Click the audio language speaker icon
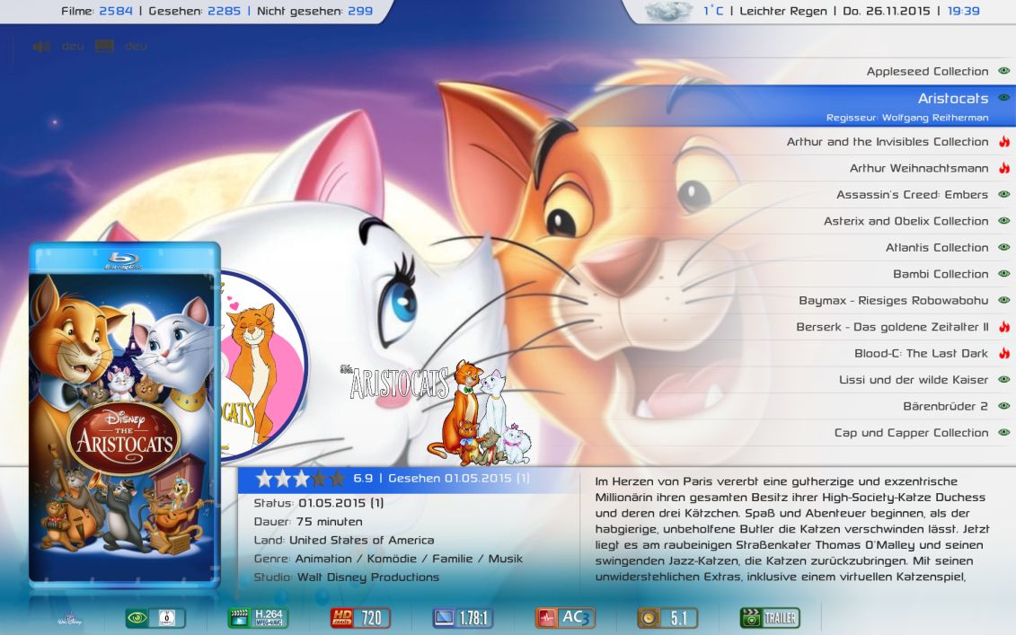1016x635 pixels. [x=41, y=47]
